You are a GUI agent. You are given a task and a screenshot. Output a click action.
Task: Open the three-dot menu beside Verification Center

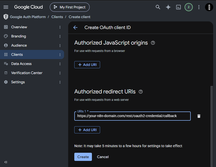60,73
